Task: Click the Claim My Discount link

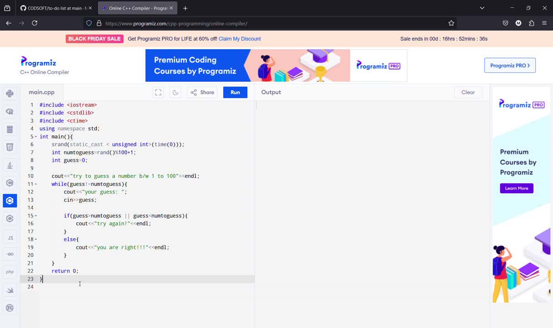Action: (x=240, y=39)
